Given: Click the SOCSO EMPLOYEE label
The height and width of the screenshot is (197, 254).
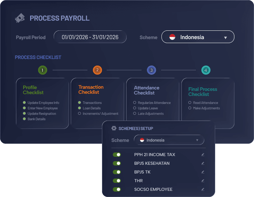Looking at the screenshot, I should pos(153,189).
